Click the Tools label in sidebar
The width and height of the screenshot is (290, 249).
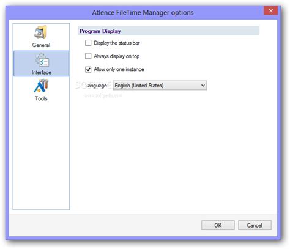coord(41,98)
